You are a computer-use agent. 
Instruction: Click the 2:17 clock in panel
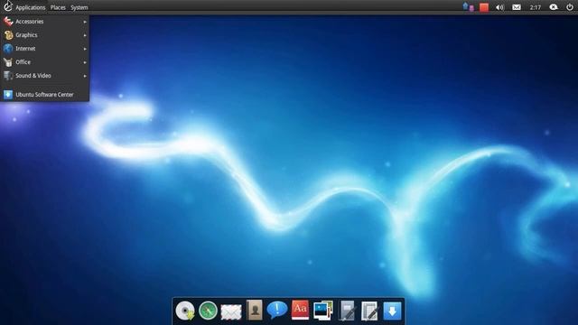point(536,7)
